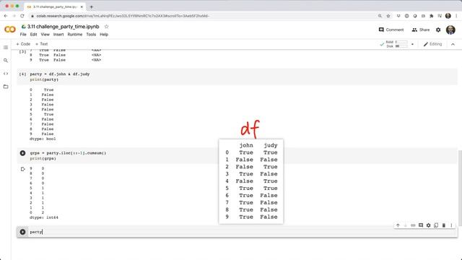This screenshot has width=462, height=260.
Task: Go forward in browser history
Action: click(14, 16)
